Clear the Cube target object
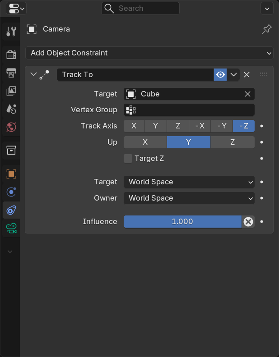 click(247, 94)
